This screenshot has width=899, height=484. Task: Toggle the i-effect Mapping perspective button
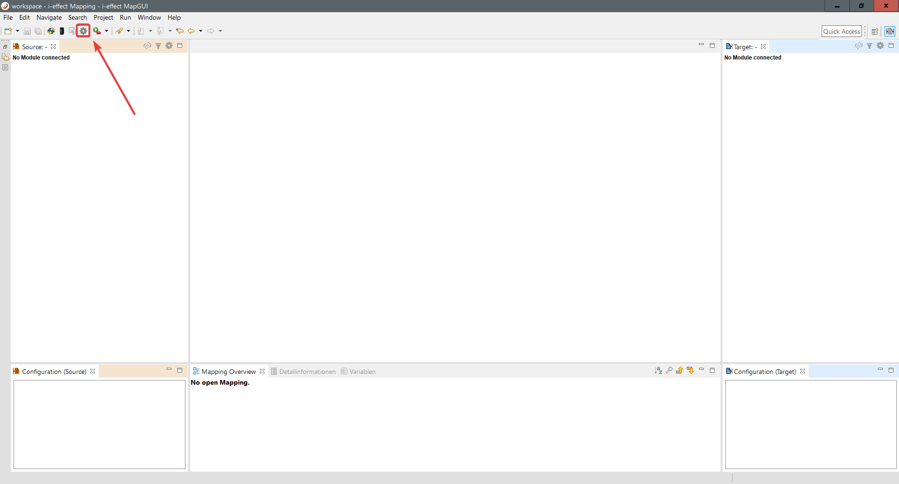click(x=890, y=31)
